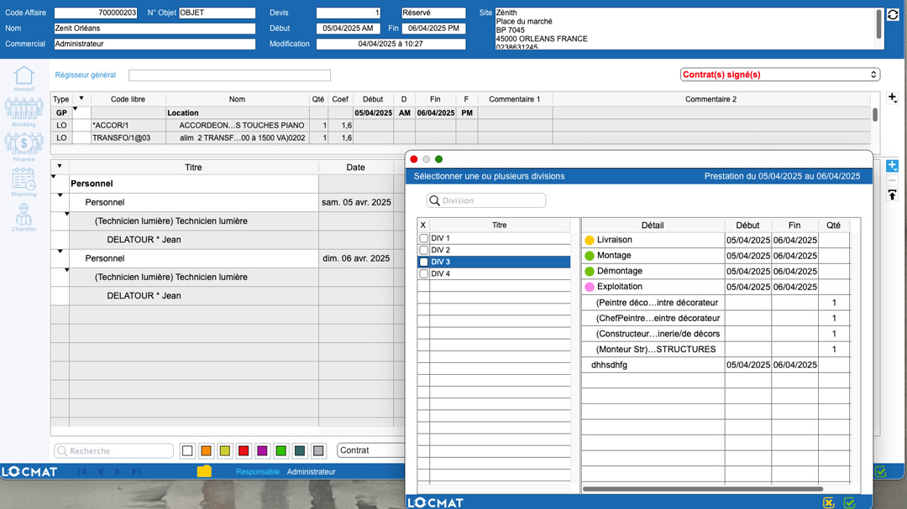The width and height of the screenshot is (907, 509).
Task: Open the Contrat(s) signé(s) status dropdown
Action: pyautogui.click(x=779, y=75)
